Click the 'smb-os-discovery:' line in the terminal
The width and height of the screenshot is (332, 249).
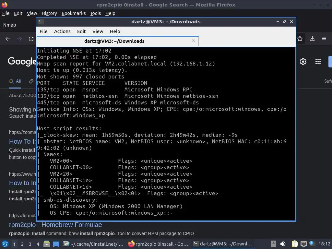[71, 200]
